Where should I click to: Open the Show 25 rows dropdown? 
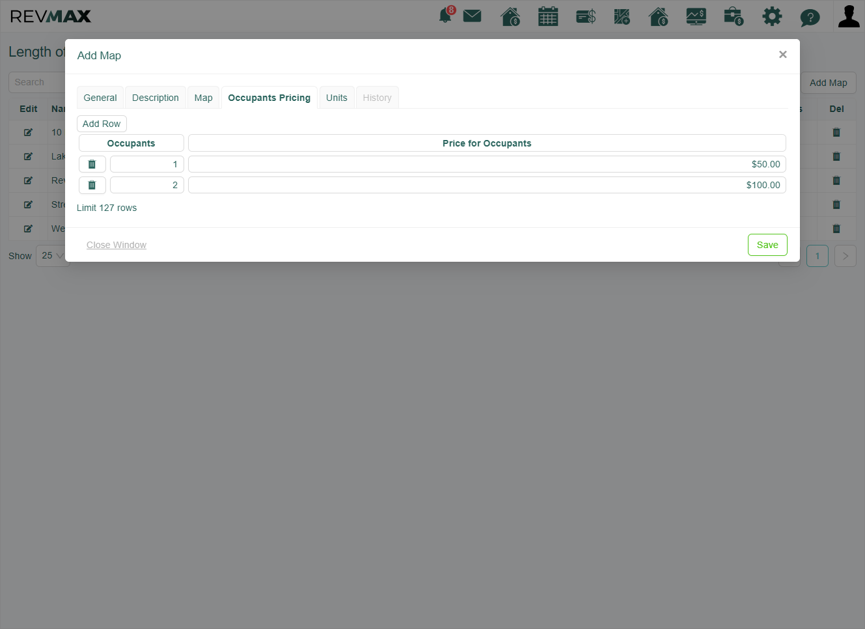[53, 256]
